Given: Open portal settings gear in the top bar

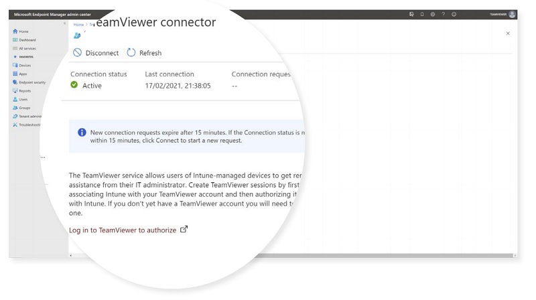Looking at the screenshot, I should 432,14.
